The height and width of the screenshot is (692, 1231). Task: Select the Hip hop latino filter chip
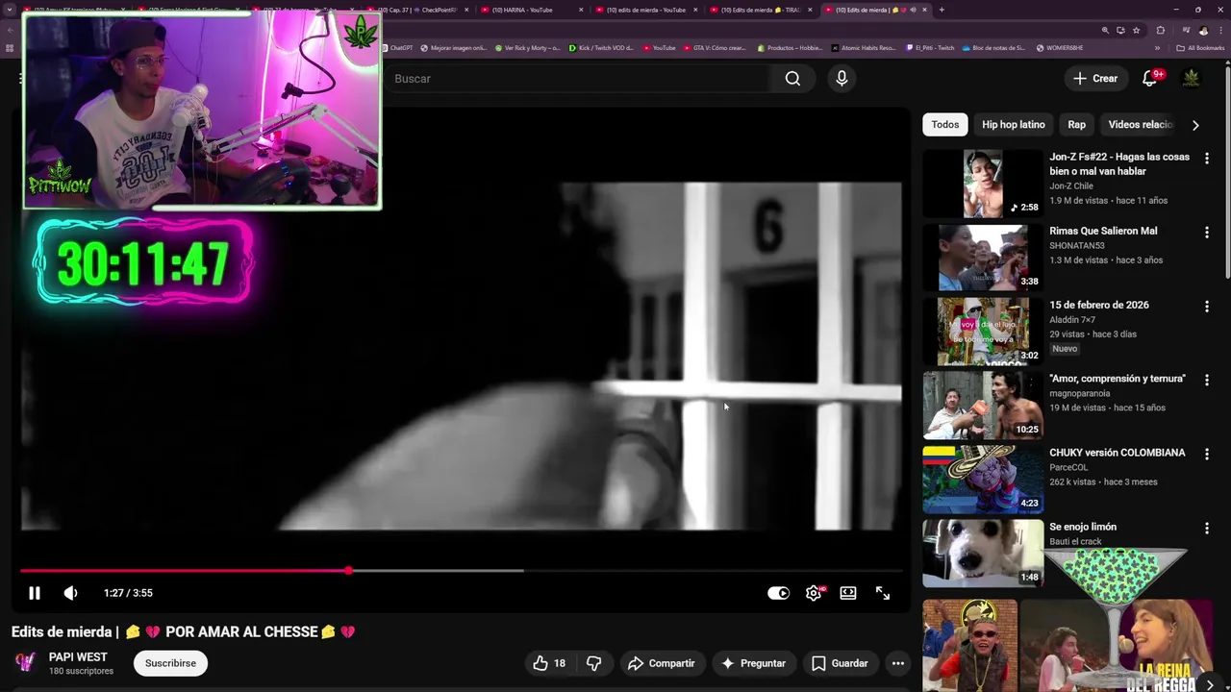(1013, 125)
